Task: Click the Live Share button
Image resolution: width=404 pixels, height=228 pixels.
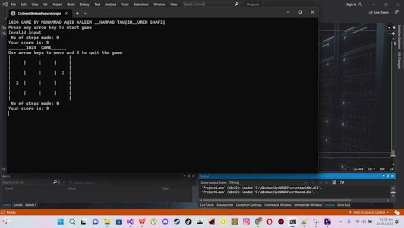Action: (378, 13)
